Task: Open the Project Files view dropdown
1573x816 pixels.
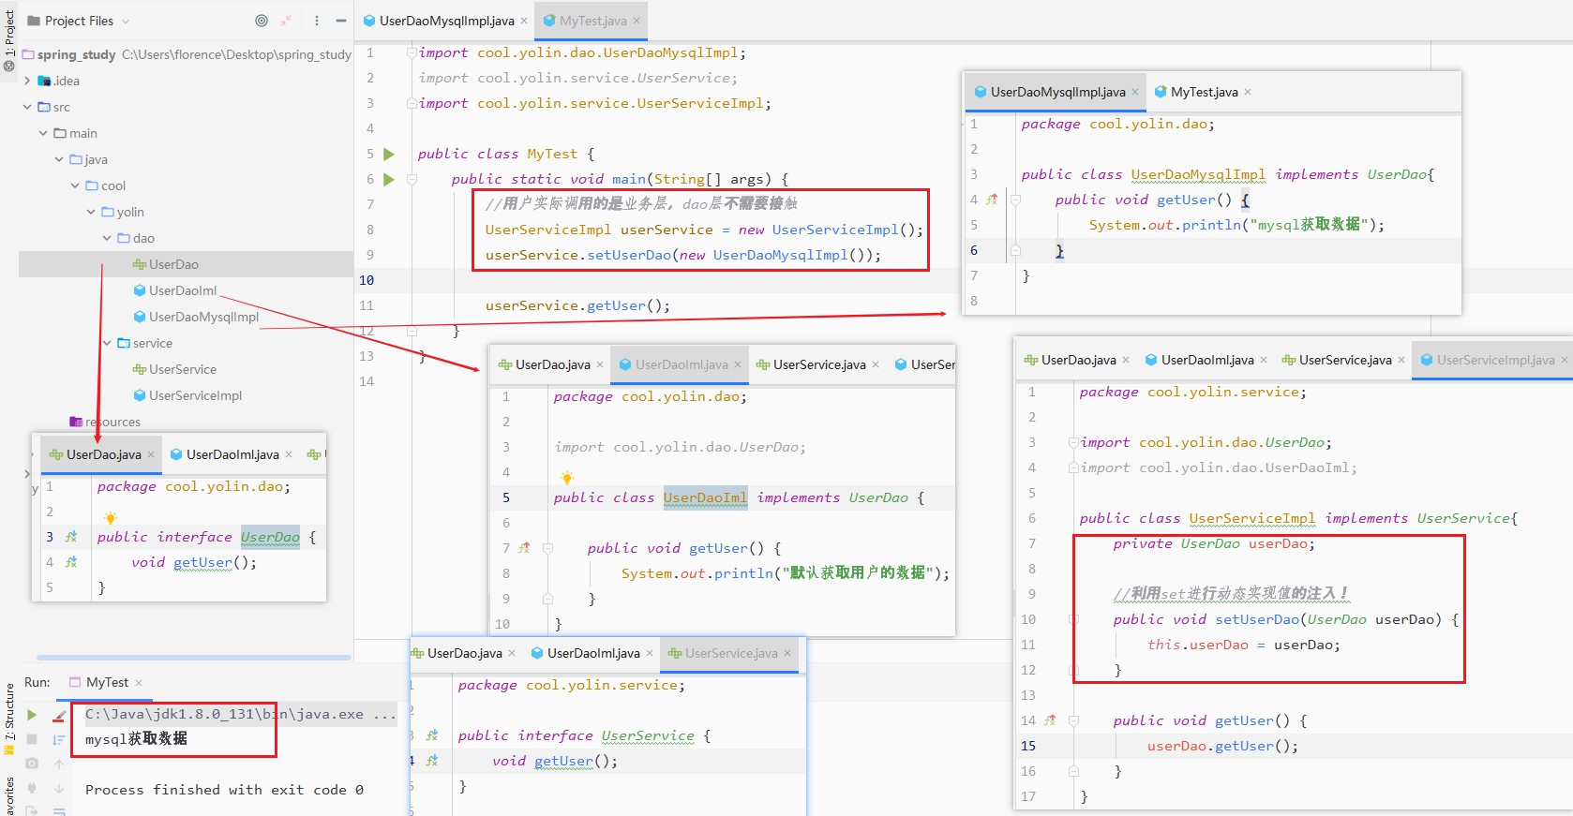Action: click(80, 21)
